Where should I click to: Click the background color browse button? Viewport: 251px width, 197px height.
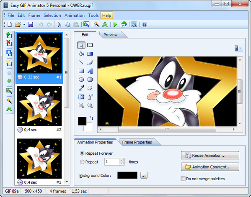point(144,175)
